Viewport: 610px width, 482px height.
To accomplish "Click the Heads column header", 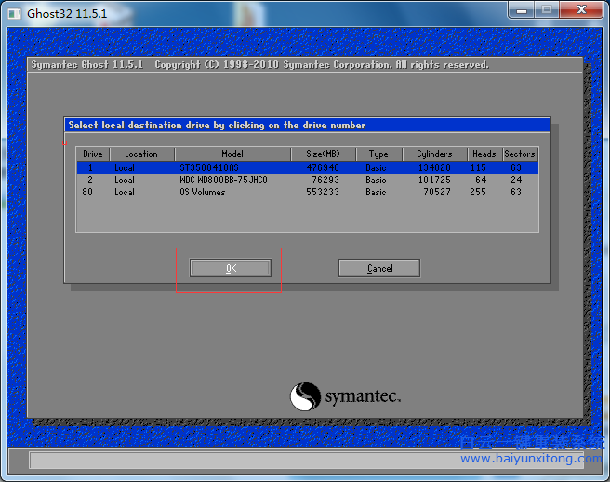I will 484,154.
